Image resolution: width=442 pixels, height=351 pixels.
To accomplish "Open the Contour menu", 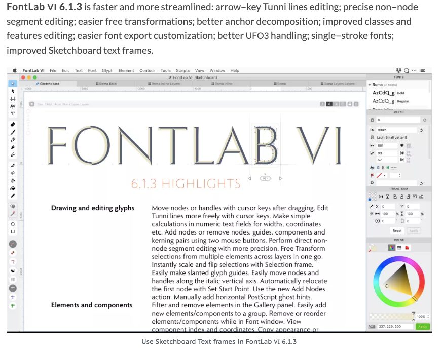I will coord(147,71).
